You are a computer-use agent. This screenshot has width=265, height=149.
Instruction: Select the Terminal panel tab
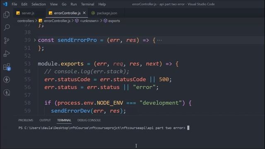tap(64, 120)
